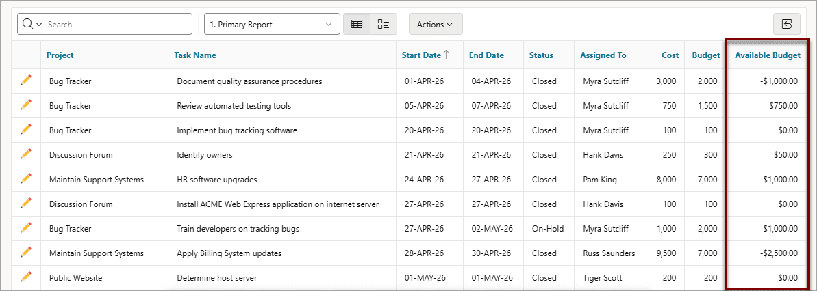817x291 pixels.
Task: Open the search column selector magnifier dropdown
Action: pos(32,25)
